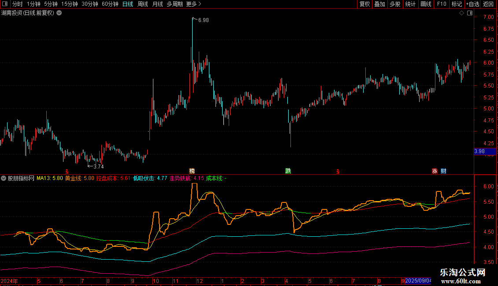Image resolution: width=498 pixels, height=286 pixels.
Task: Click the 榜 marker under chart
Action: click(x=192, y=171)
